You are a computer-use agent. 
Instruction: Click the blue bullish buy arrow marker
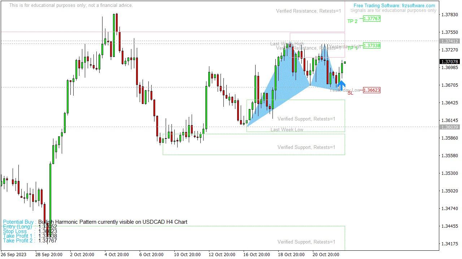[341, 85]
